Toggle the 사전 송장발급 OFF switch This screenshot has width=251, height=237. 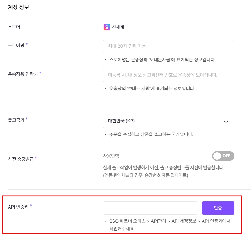pos(223,156)
